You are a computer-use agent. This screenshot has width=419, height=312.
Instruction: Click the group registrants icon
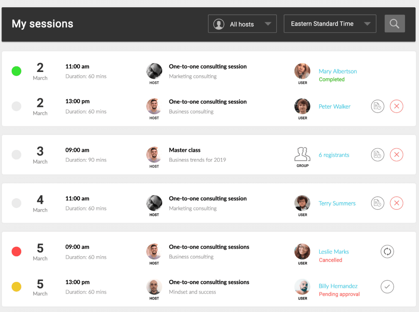302,154
